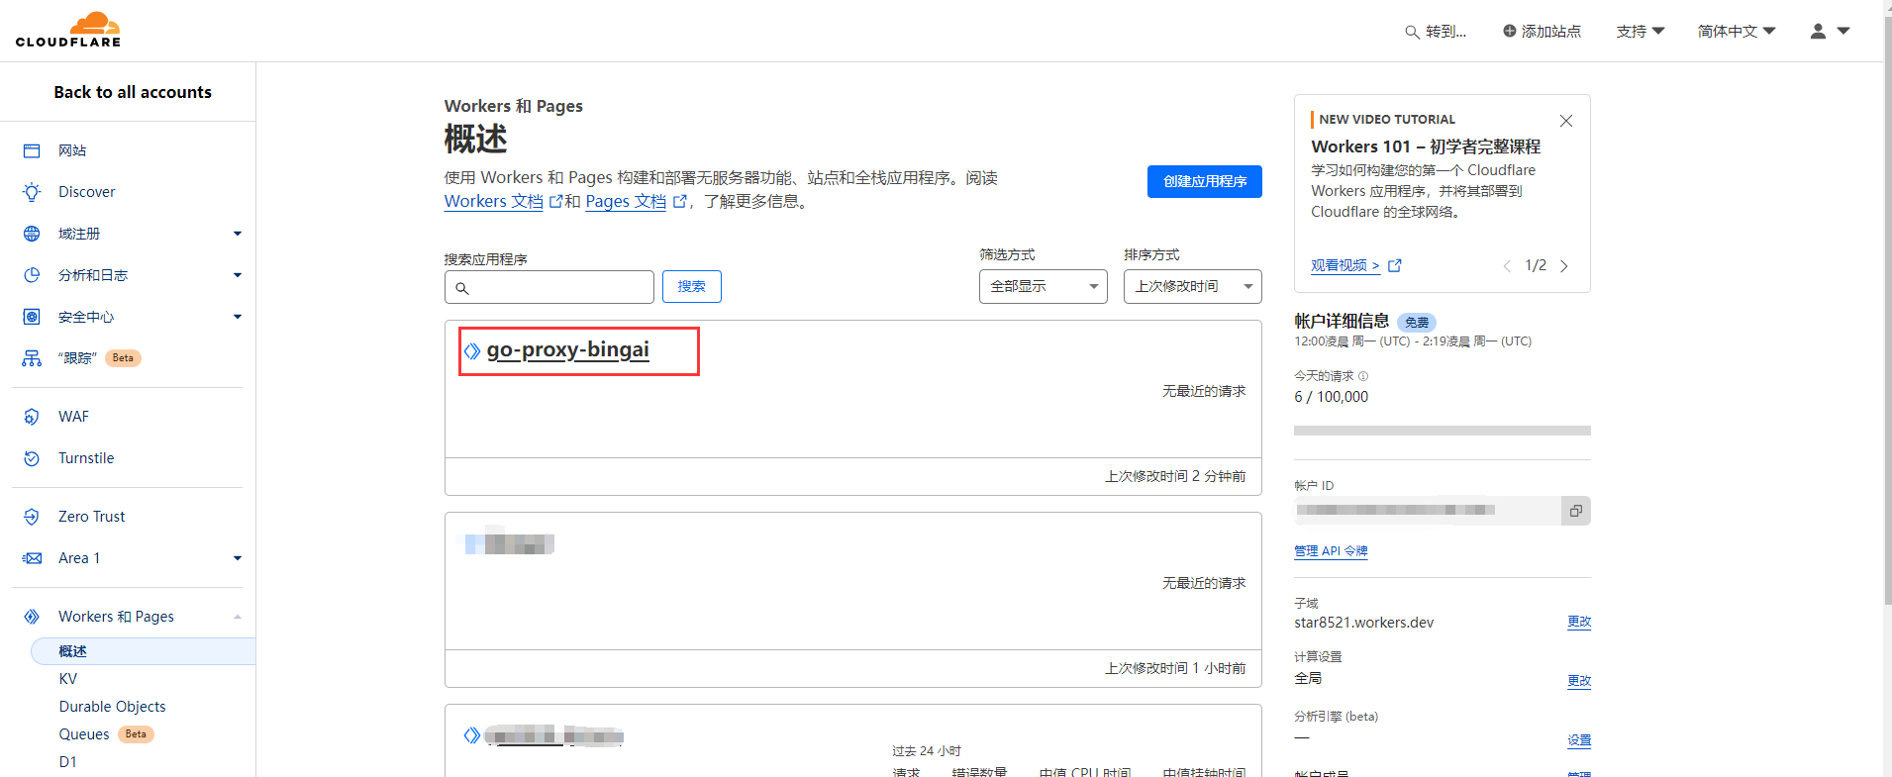Go to next tutorial card arrow
This screenshot has width=1892, height=777.
(1564, 266)
